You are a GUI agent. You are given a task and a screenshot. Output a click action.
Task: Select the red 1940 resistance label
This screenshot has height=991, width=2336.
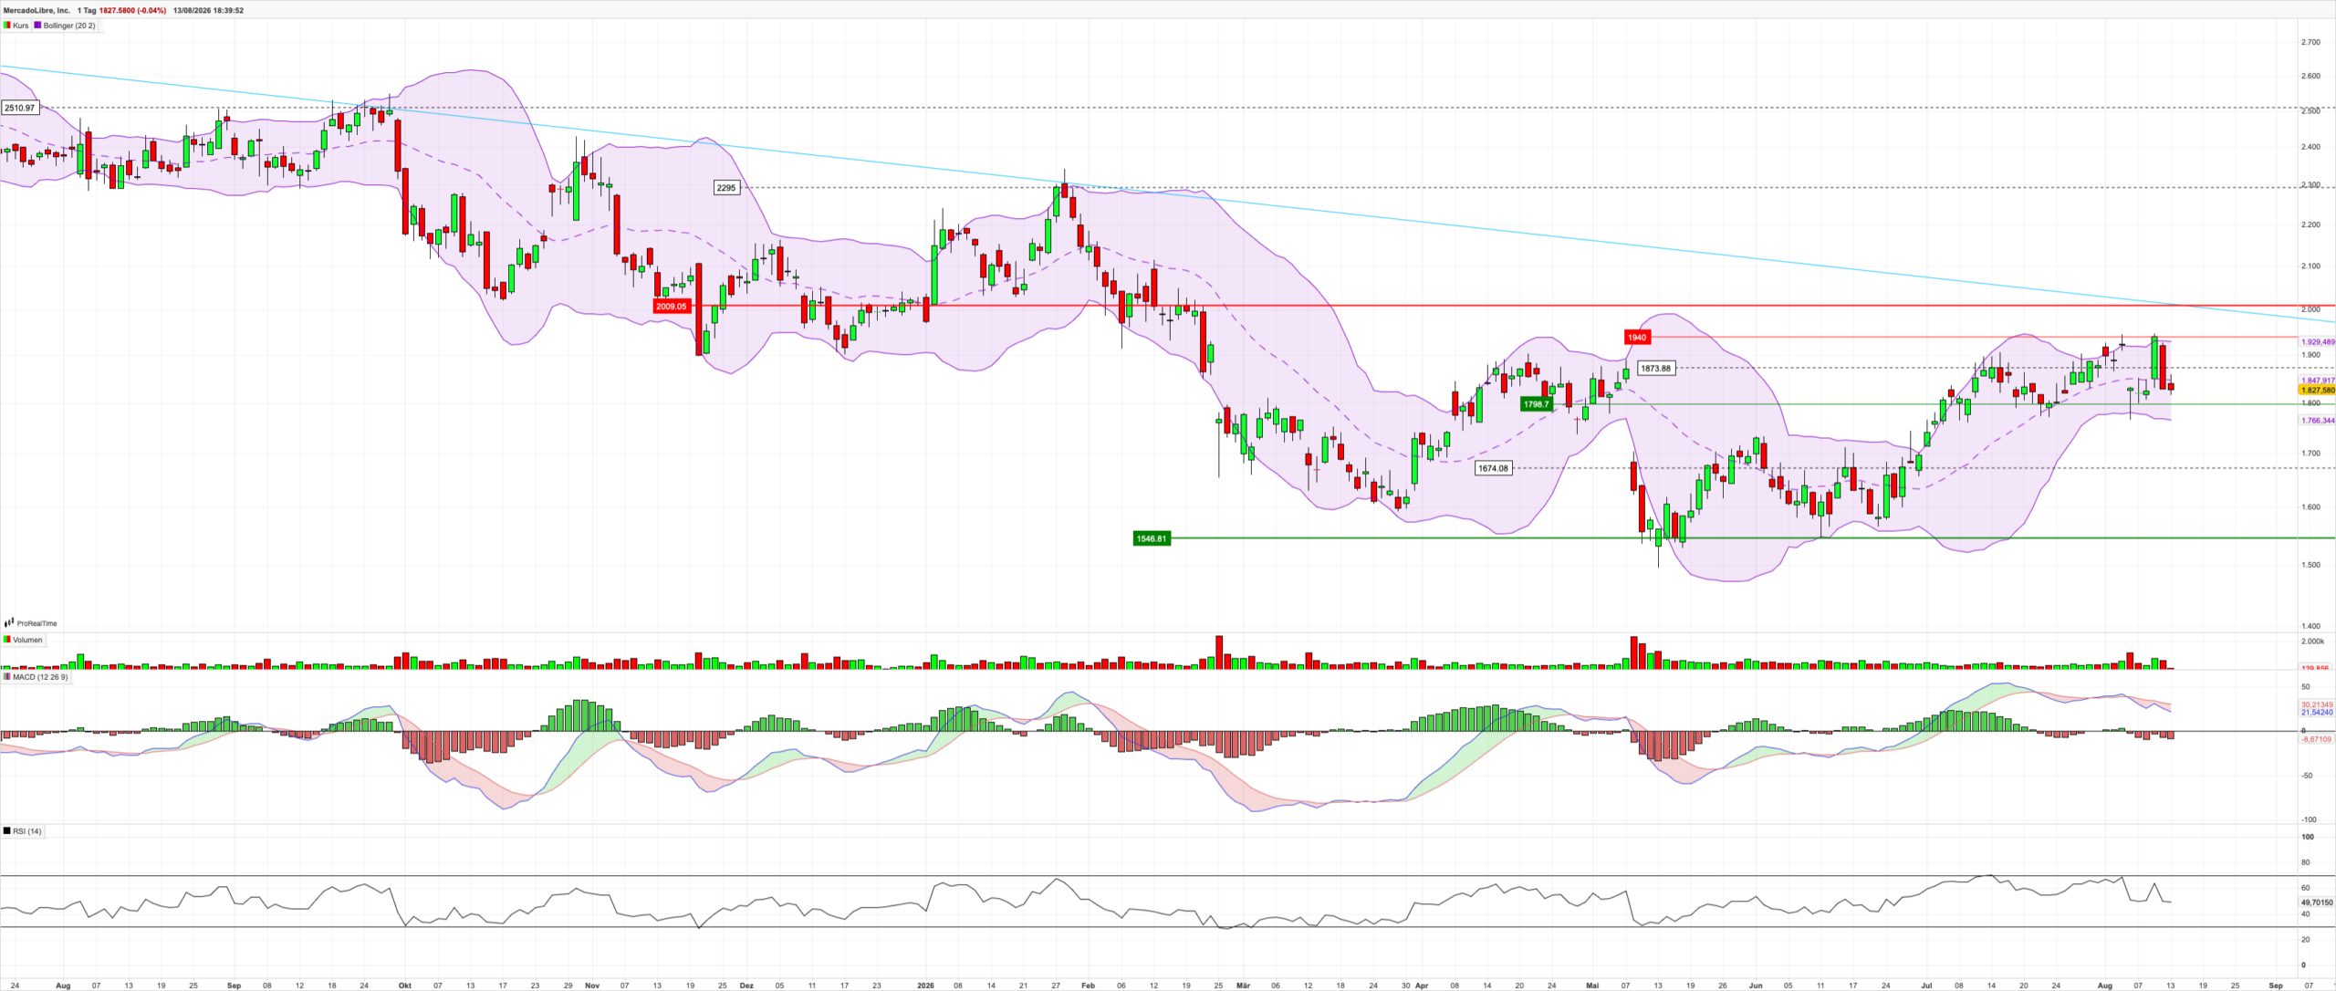tap(1637, 338)
